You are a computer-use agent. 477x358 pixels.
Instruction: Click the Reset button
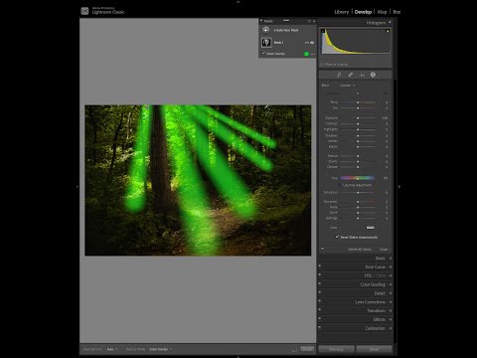point(374,349)
